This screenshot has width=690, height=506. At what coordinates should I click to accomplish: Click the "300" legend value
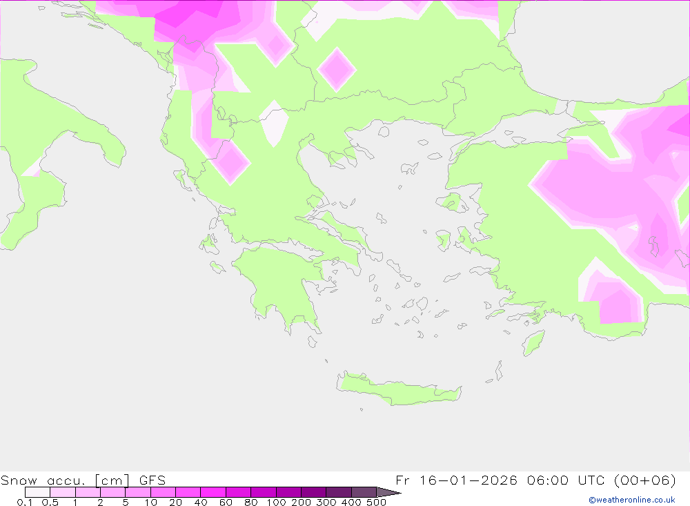[326, 502]
